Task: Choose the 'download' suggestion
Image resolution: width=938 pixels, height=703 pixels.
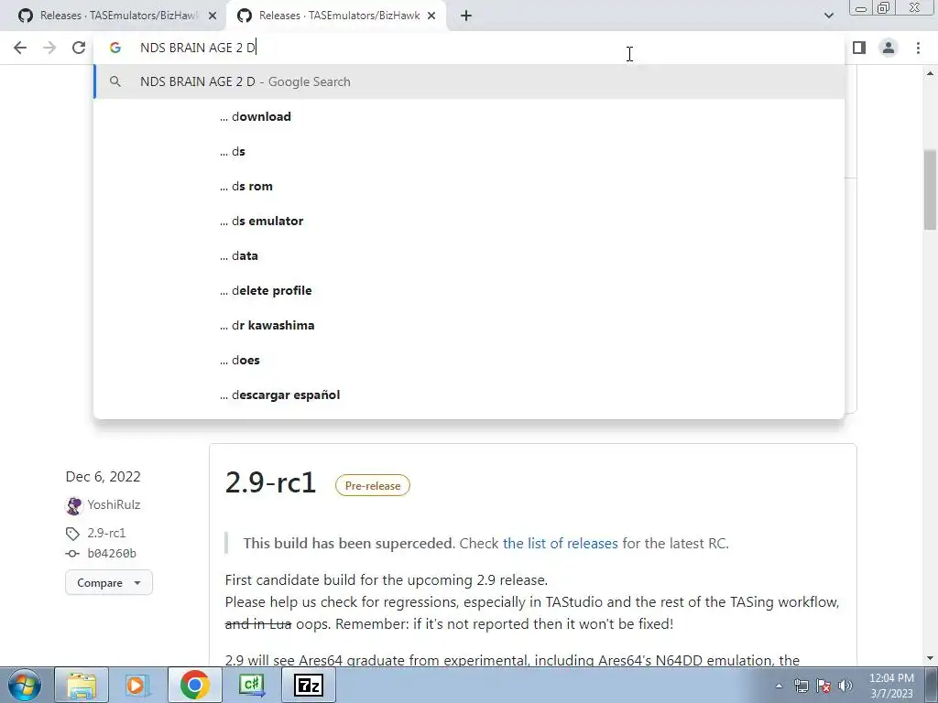Action: [470, 116]
